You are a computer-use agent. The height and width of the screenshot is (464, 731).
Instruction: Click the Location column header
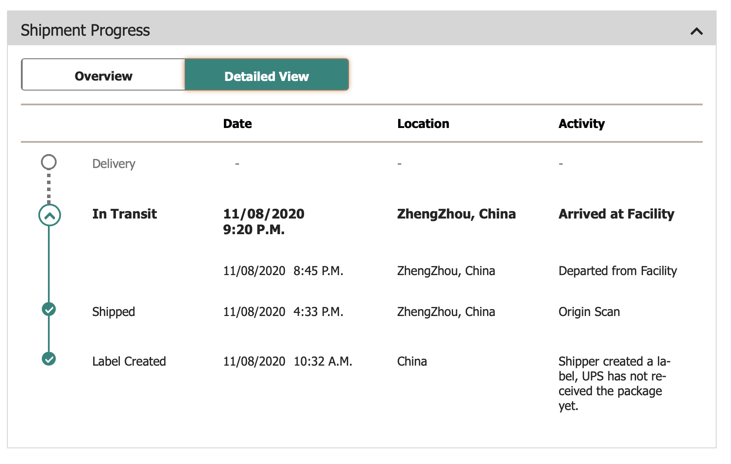[423, 124]
